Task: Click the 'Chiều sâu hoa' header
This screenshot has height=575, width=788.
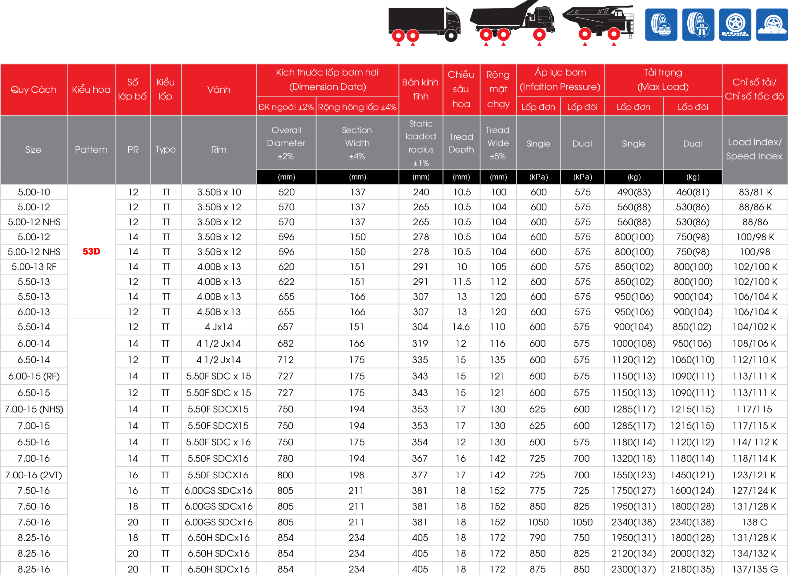Action: pos(461,90)
